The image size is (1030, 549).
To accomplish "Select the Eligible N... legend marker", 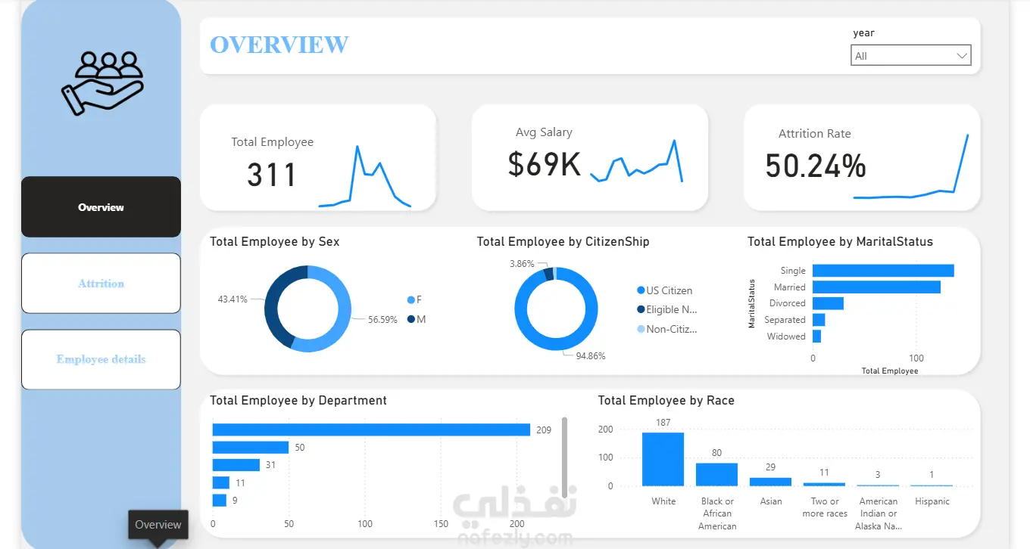I will coord(641,309).
